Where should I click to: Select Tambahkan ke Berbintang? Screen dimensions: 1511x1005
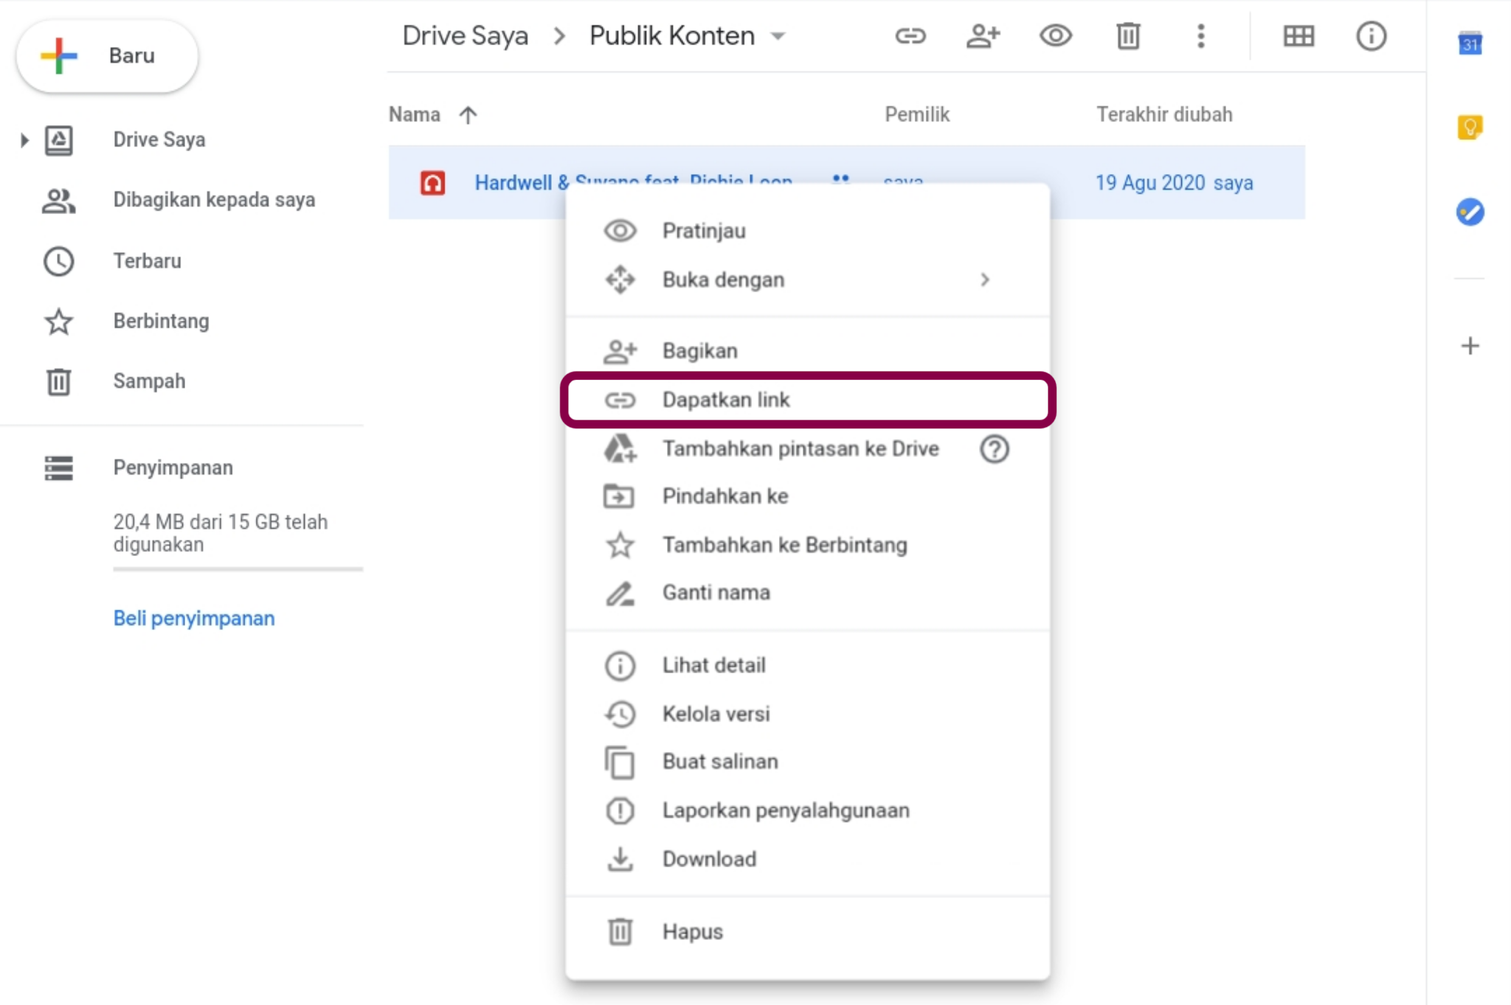point(807,545)
